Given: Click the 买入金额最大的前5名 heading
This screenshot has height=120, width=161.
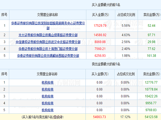Looking at the screenshot, I should point(106,5).
